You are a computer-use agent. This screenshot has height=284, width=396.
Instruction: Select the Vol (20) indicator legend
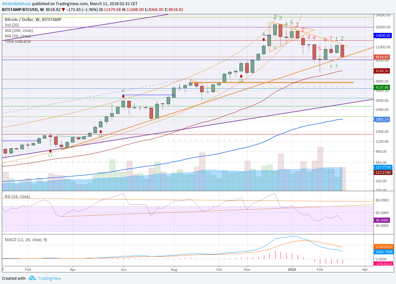click(x=12, y=25)
